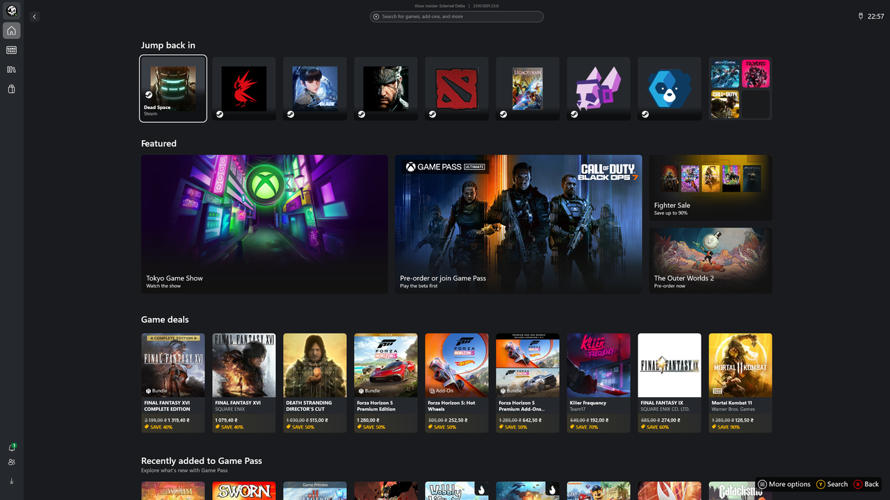The width and height of the screenshot is (890, 500).
Task: Open the purple fox logo tile
Action: (599, 88)
